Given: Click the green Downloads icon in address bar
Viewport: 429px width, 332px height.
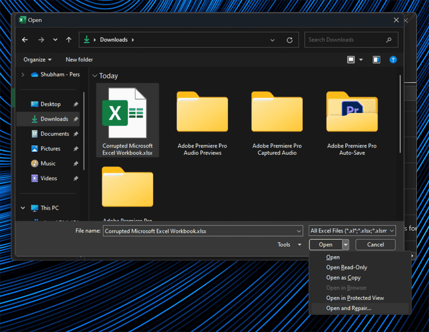Looking at the screenshot, I should (86, 40).
